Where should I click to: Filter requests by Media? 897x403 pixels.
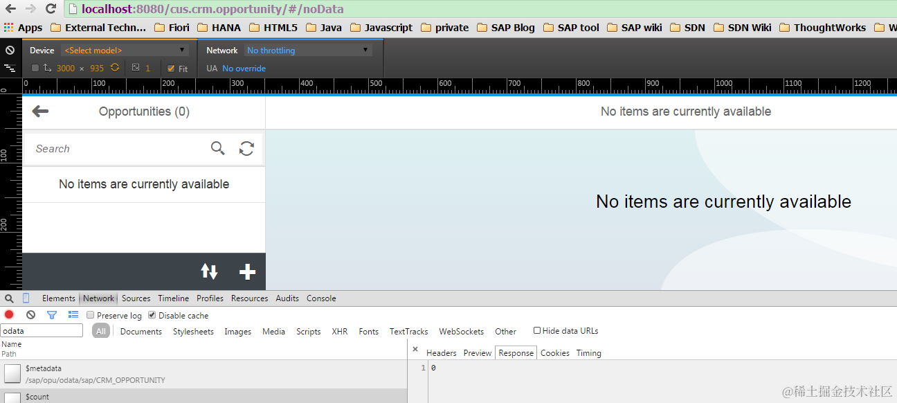274,332
